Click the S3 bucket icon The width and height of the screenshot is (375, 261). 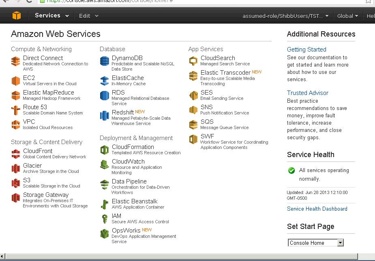16,183
